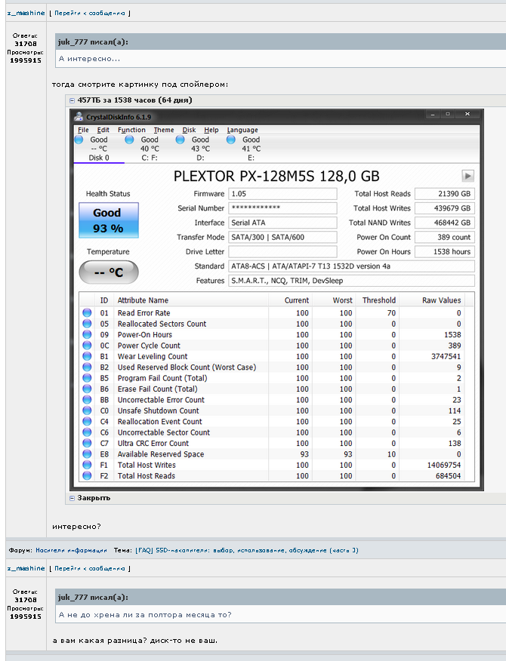Open the Disk menu
The height and width of the screenshot is (661, 506).
point(189,130)
